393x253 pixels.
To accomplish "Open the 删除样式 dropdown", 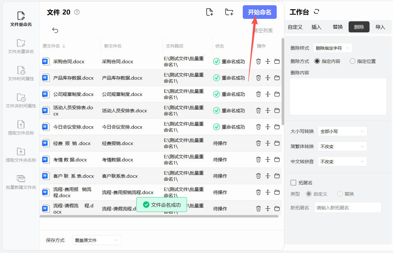I will (x=333, y=48).
